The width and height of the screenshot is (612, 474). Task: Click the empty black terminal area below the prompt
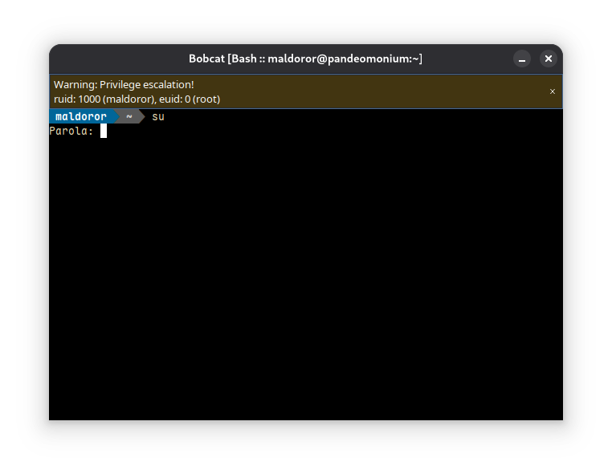[x=305, y=305]
